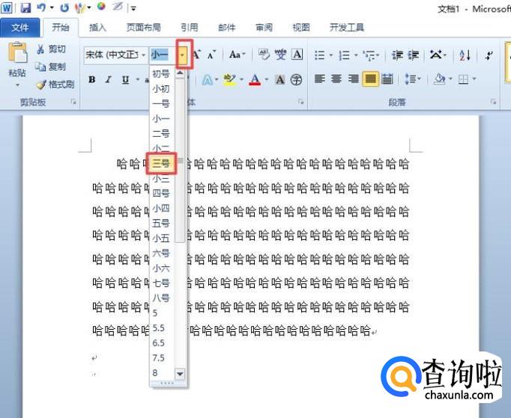The image size is (511, 418).
Task: Customize quick access toolbar dropdown arrow
Action: click(x=133, y=8)
